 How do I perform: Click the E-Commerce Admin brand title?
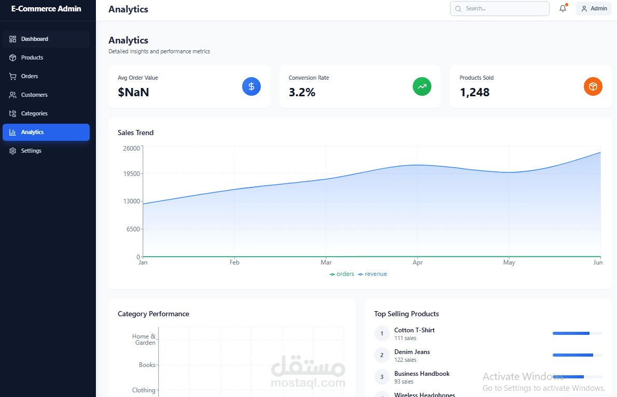coord(46,9)
